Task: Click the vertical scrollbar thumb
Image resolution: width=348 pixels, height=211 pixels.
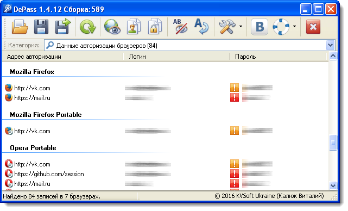Action: 333,142
